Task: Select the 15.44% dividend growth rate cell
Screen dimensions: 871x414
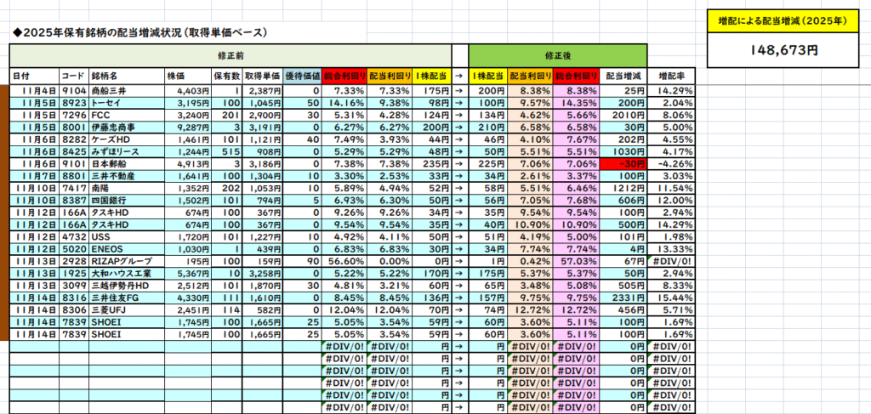Action: click(673, 298)
